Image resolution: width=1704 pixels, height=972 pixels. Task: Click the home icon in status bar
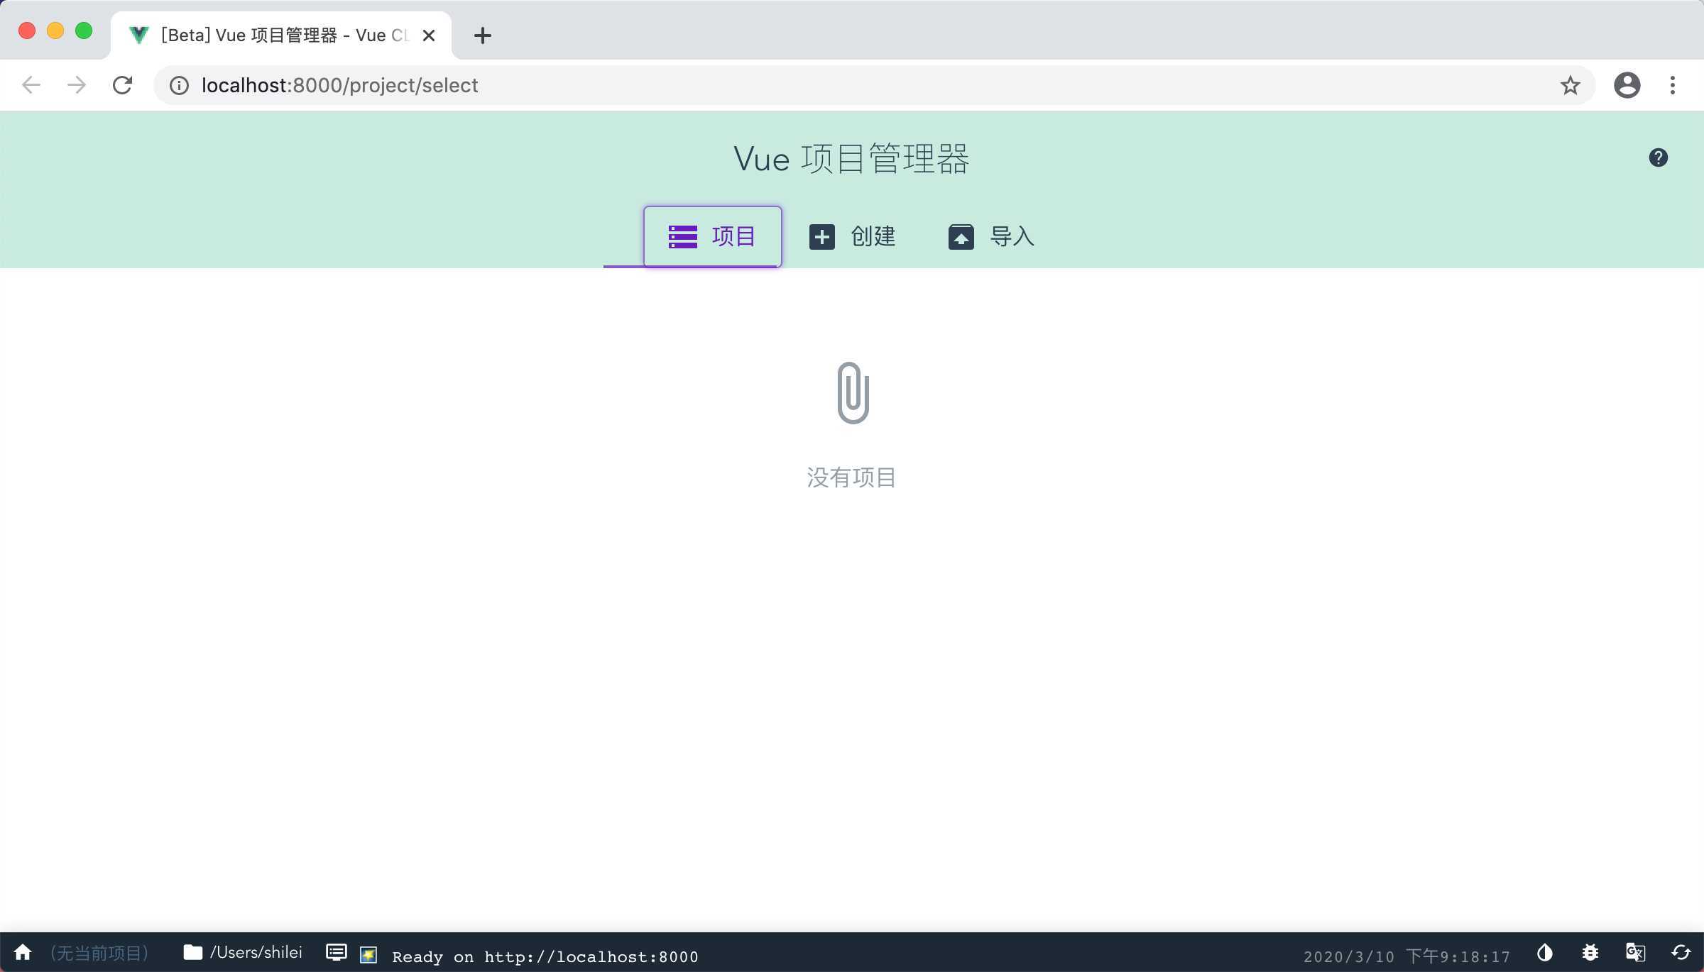[23, 952]
